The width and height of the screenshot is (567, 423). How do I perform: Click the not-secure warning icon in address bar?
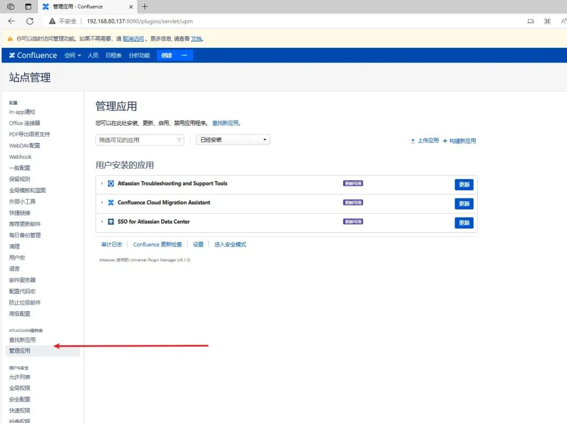coord(52,21)
